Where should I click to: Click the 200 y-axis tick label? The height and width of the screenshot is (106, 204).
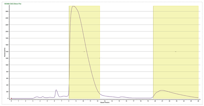[7, 92]
